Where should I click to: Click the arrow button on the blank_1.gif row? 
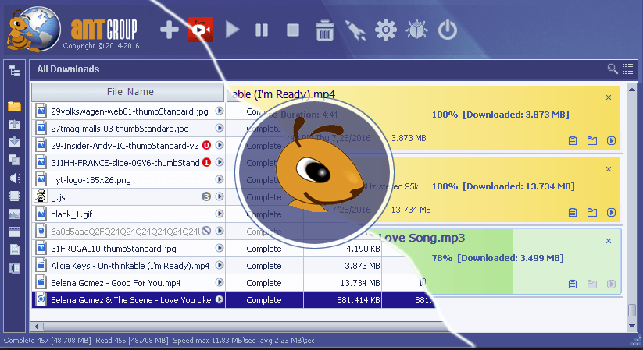click(x=220, y=214)
